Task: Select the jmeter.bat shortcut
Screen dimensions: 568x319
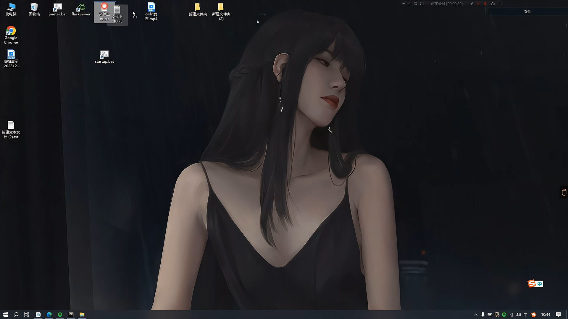Action: point(57,9)
